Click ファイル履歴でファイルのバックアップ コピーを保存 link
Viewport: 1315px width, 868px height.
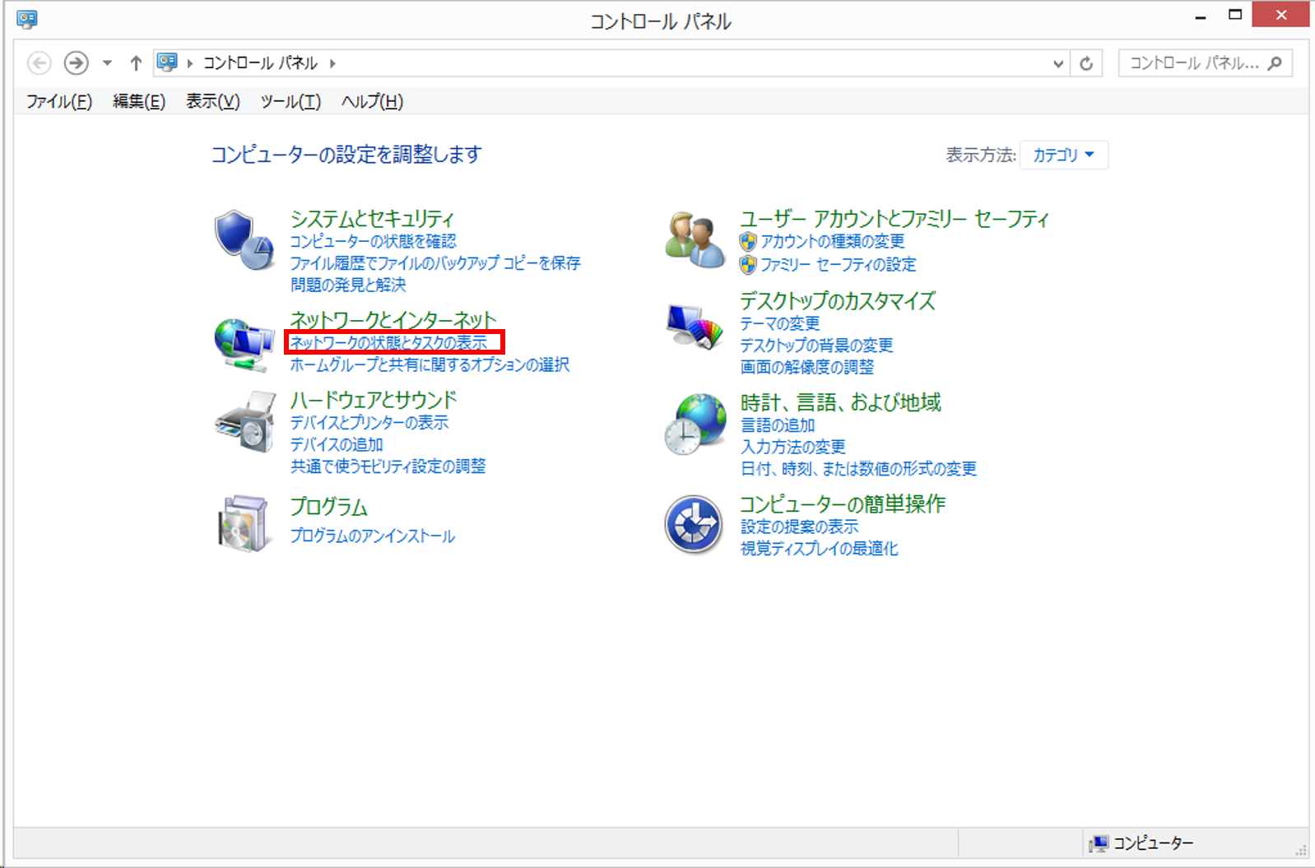[435, 262]
